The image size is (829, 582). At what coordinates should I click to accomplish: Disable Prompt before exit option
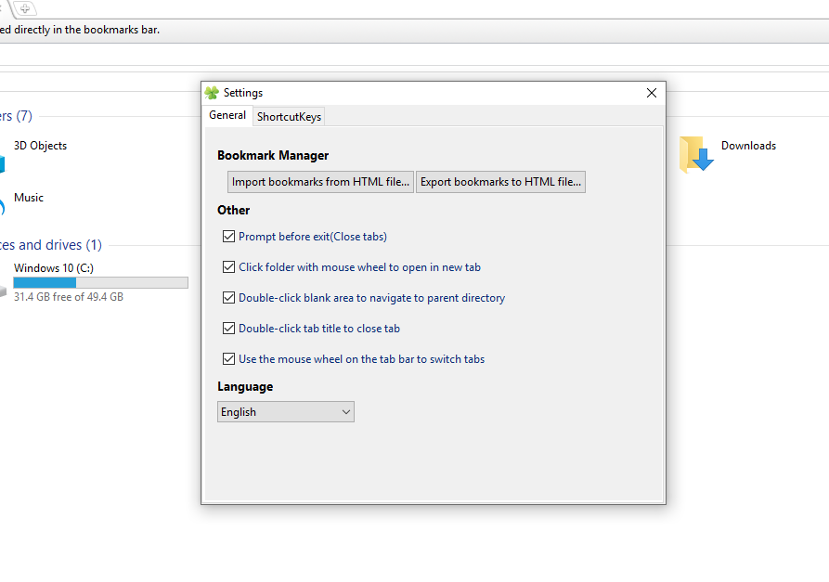click(x=229, y=237)
